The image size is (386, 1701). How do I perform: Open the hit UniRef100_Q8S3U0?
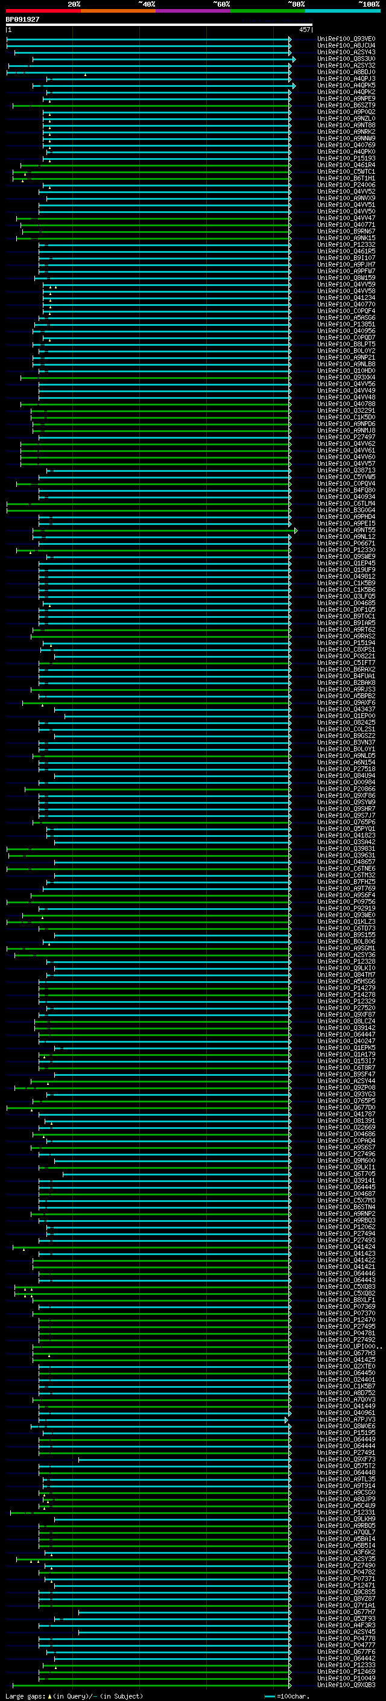click(x=346, y=59)
